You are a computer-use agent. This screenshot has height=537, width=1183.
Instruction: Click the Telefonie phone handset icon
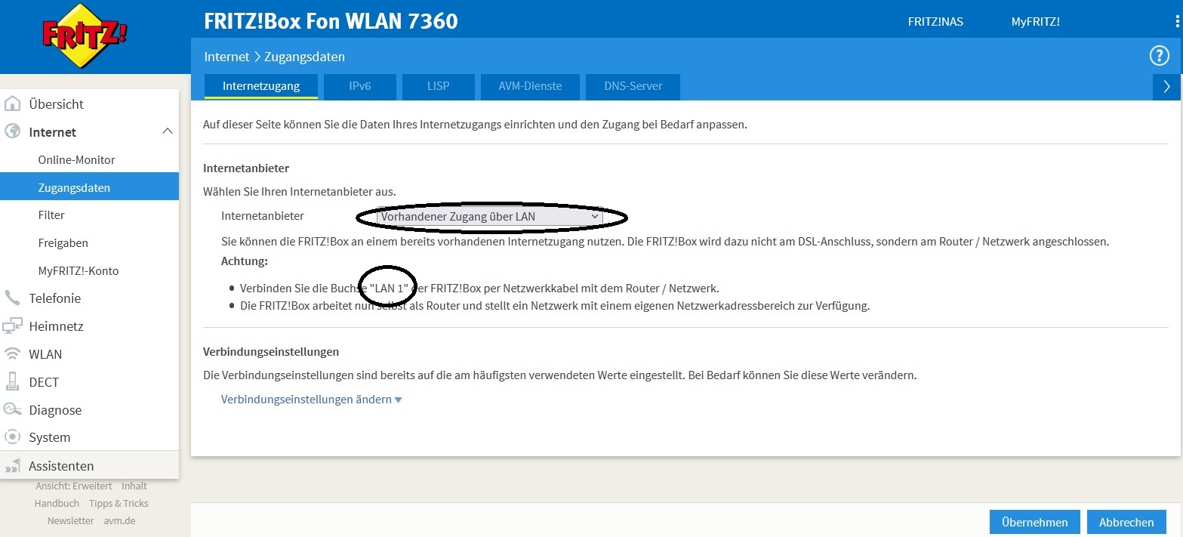pyautogui.click(x=12, y=298)
